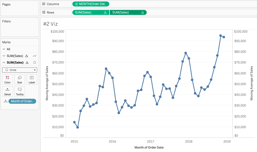Screen dimensions: 257x152
Task: Click the Rows shelf list icon
Action: (x=44, y=12)
